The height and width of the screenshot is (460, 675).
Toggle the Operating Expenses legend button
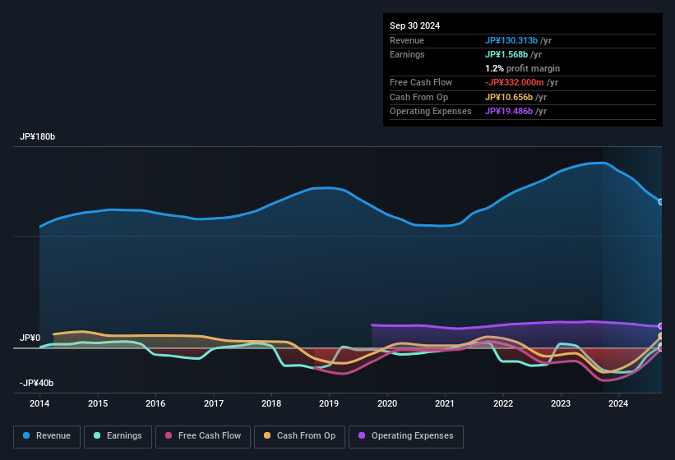[x=406, y=436]
